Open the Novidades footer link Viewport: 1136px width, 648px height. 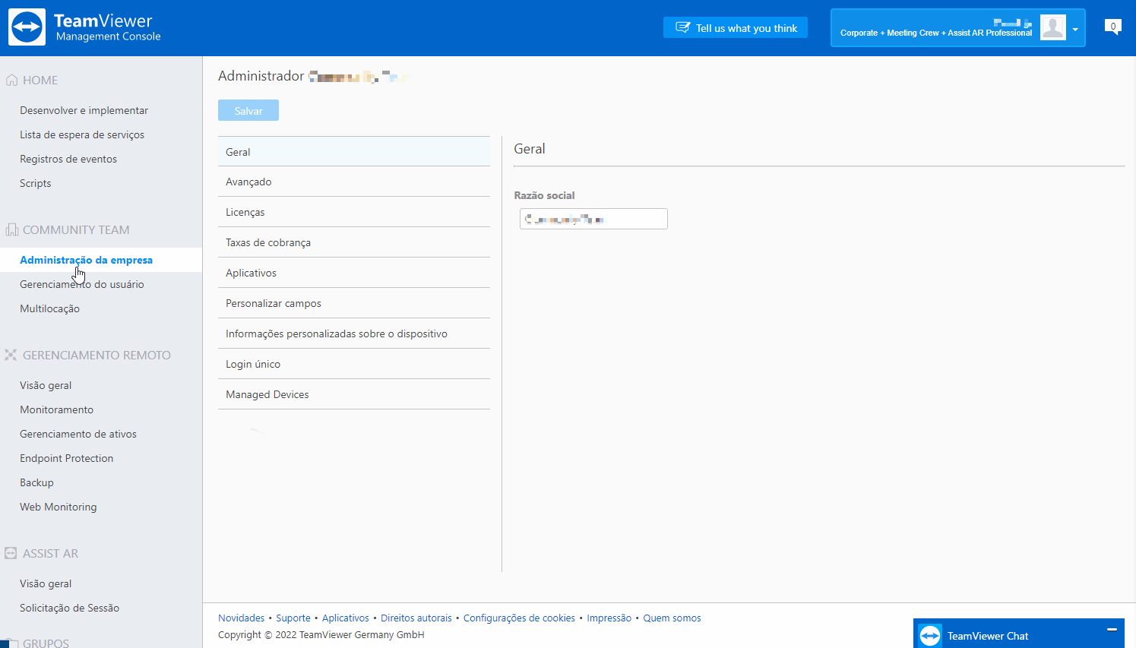[241, 618]
